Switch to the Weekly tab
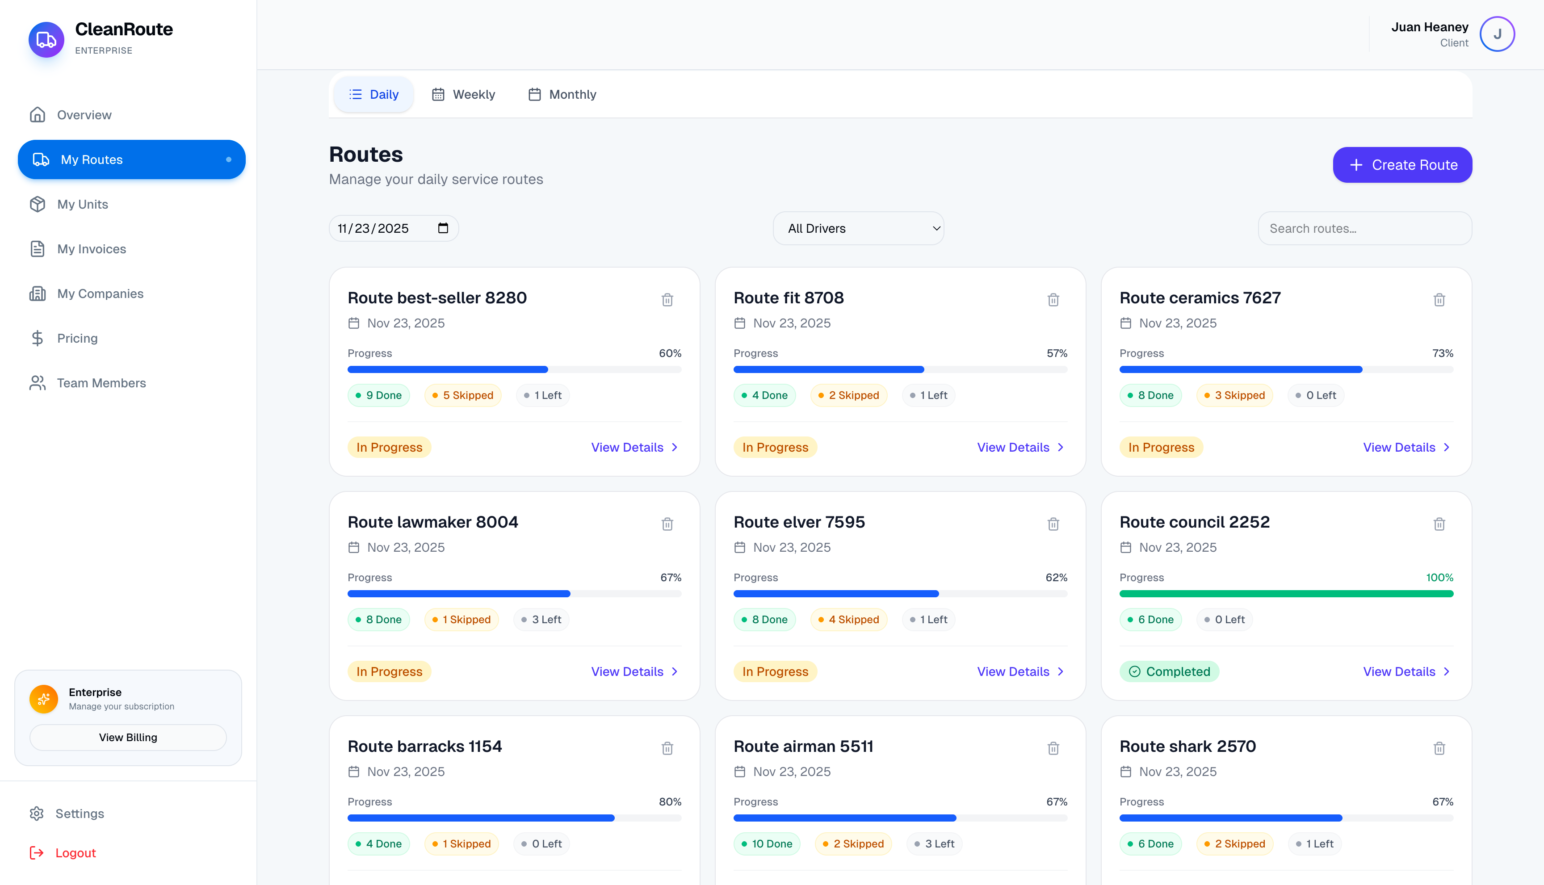This screenshot has height=885, width=1544. [x=463, y=94]
